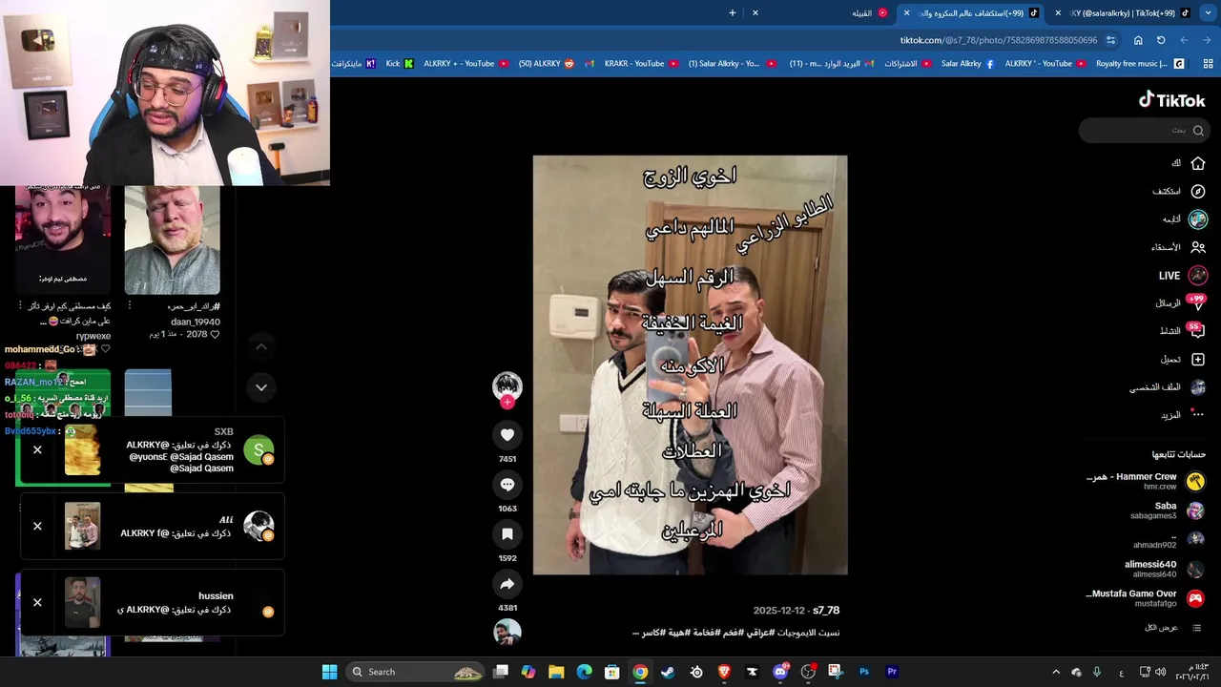Image resolution: width=1221 pixels, height=687 pixels.
Task: Open Upload (plus square icon)
Action: [1183, 359]
